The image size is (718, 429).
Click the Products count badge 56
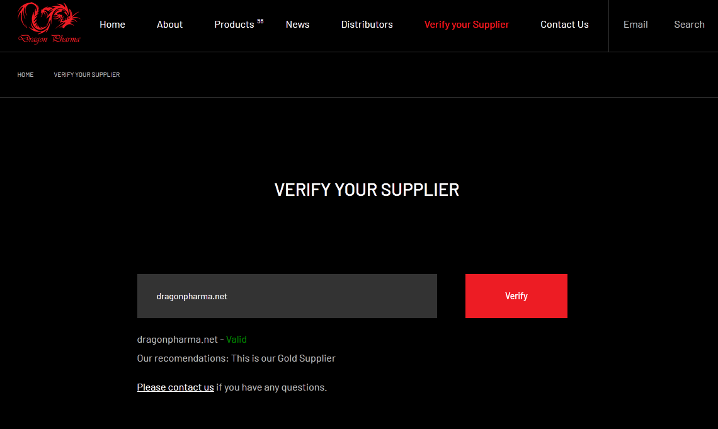[x=260, y=21]
